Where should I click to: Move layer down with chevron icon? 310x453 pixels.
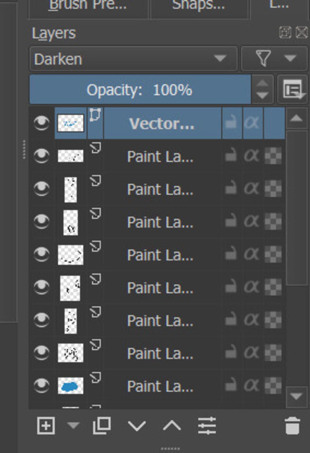click(137, 426)
